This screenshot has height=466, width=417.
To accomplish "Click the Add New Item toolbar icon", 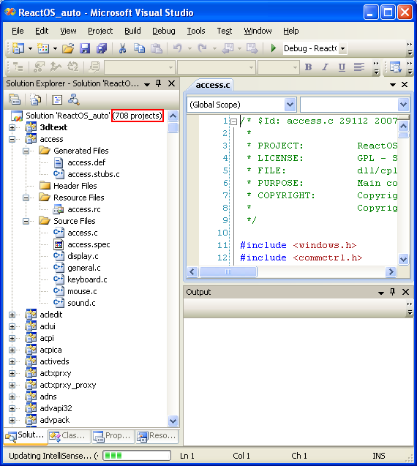I will (43, 48).
